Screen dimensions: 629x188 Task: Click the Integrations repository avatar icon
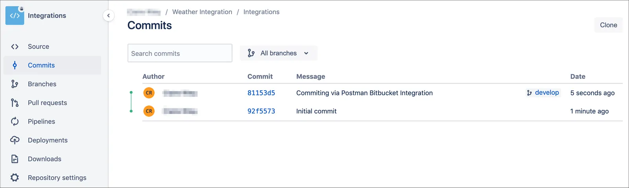(x=15, y=16)
